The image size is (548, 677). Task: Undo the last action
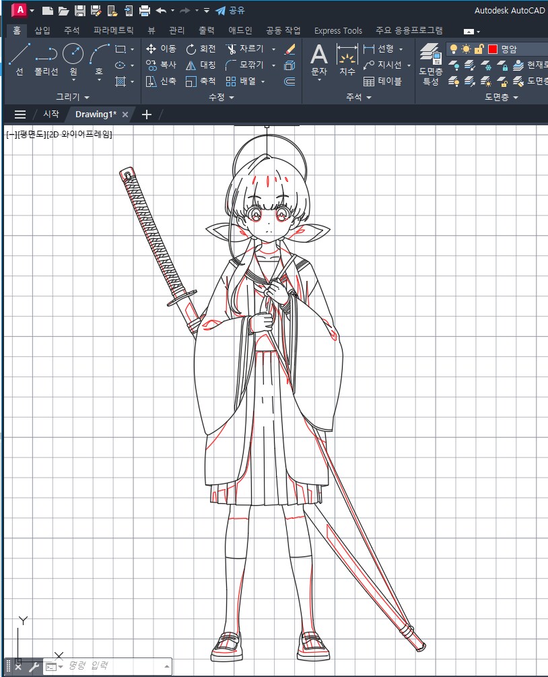tap(161, 11)
